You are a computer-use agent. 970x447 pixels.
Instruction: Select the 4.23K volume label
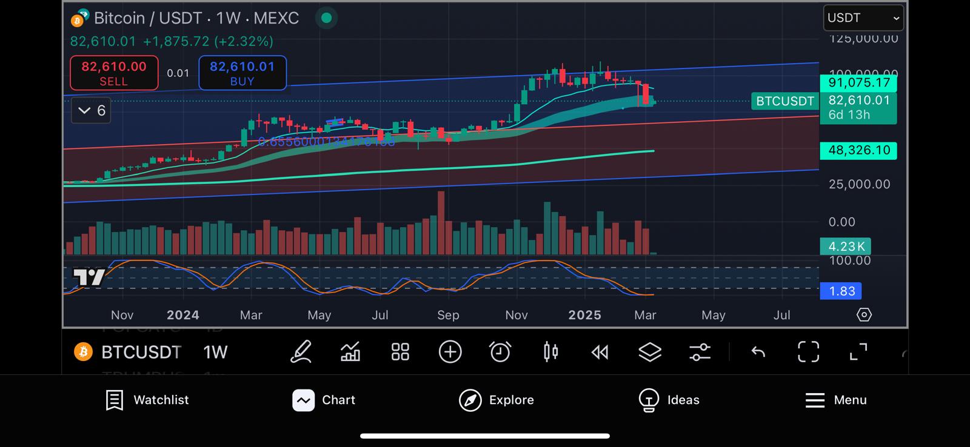846,247
